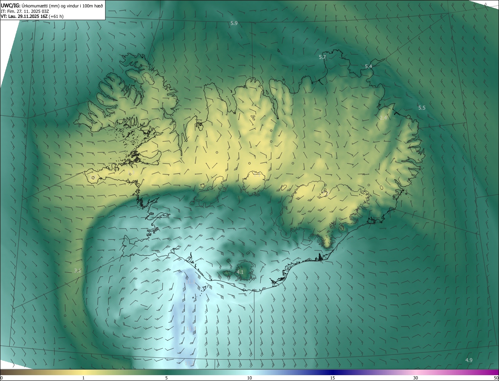
Task: Click the 4.9 value label on the map
Action: 469,360
